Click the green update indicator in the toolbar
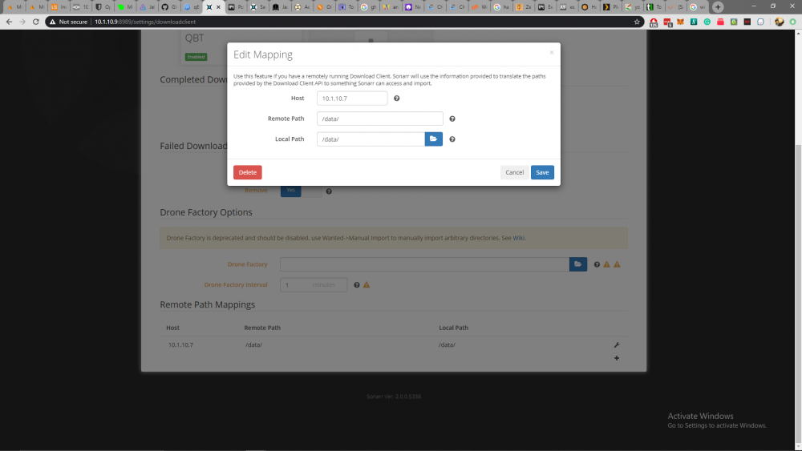The height and width of the screenshot is (451, 802). point(792,22)
